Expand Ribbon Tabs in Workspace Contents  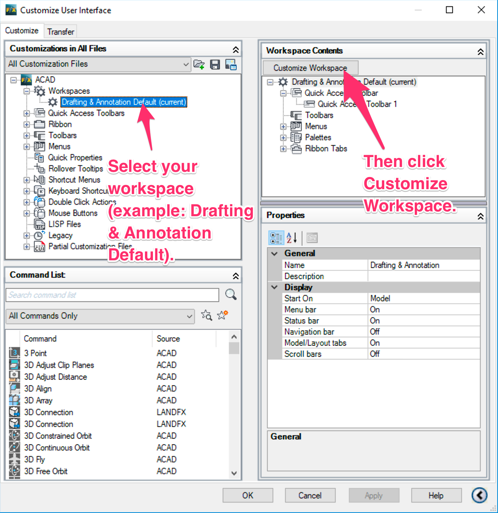pyautogui.click(x=283, y=149)
